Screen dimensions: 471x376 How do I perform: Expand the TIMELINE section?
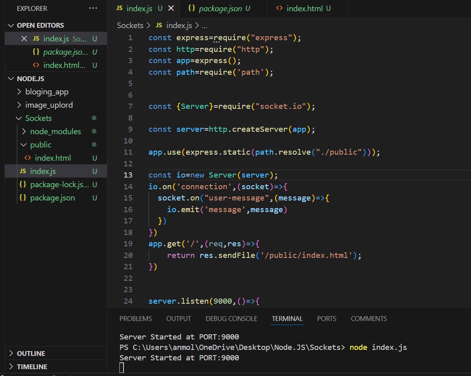point(56,366)
